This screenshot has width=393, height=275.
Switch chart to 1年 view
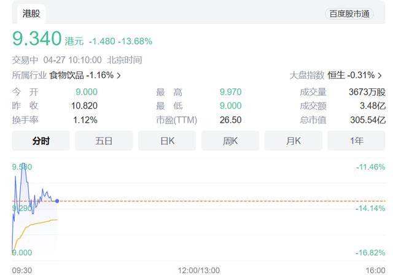pyautogui.click(x=356, y=141)
